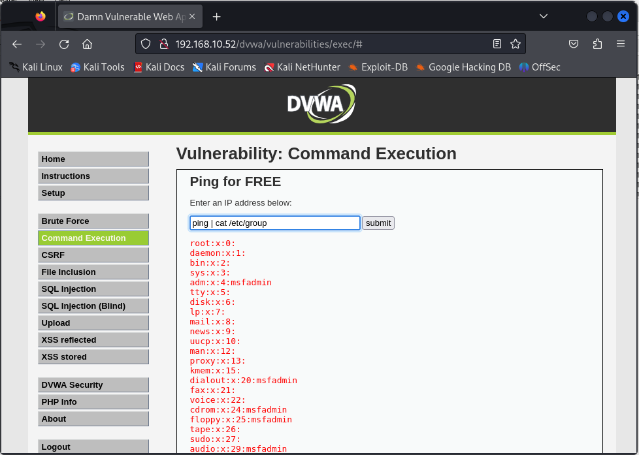Viewport: 639px width, 455px height.
Task: Click the IP address input field
Action: 275,223
